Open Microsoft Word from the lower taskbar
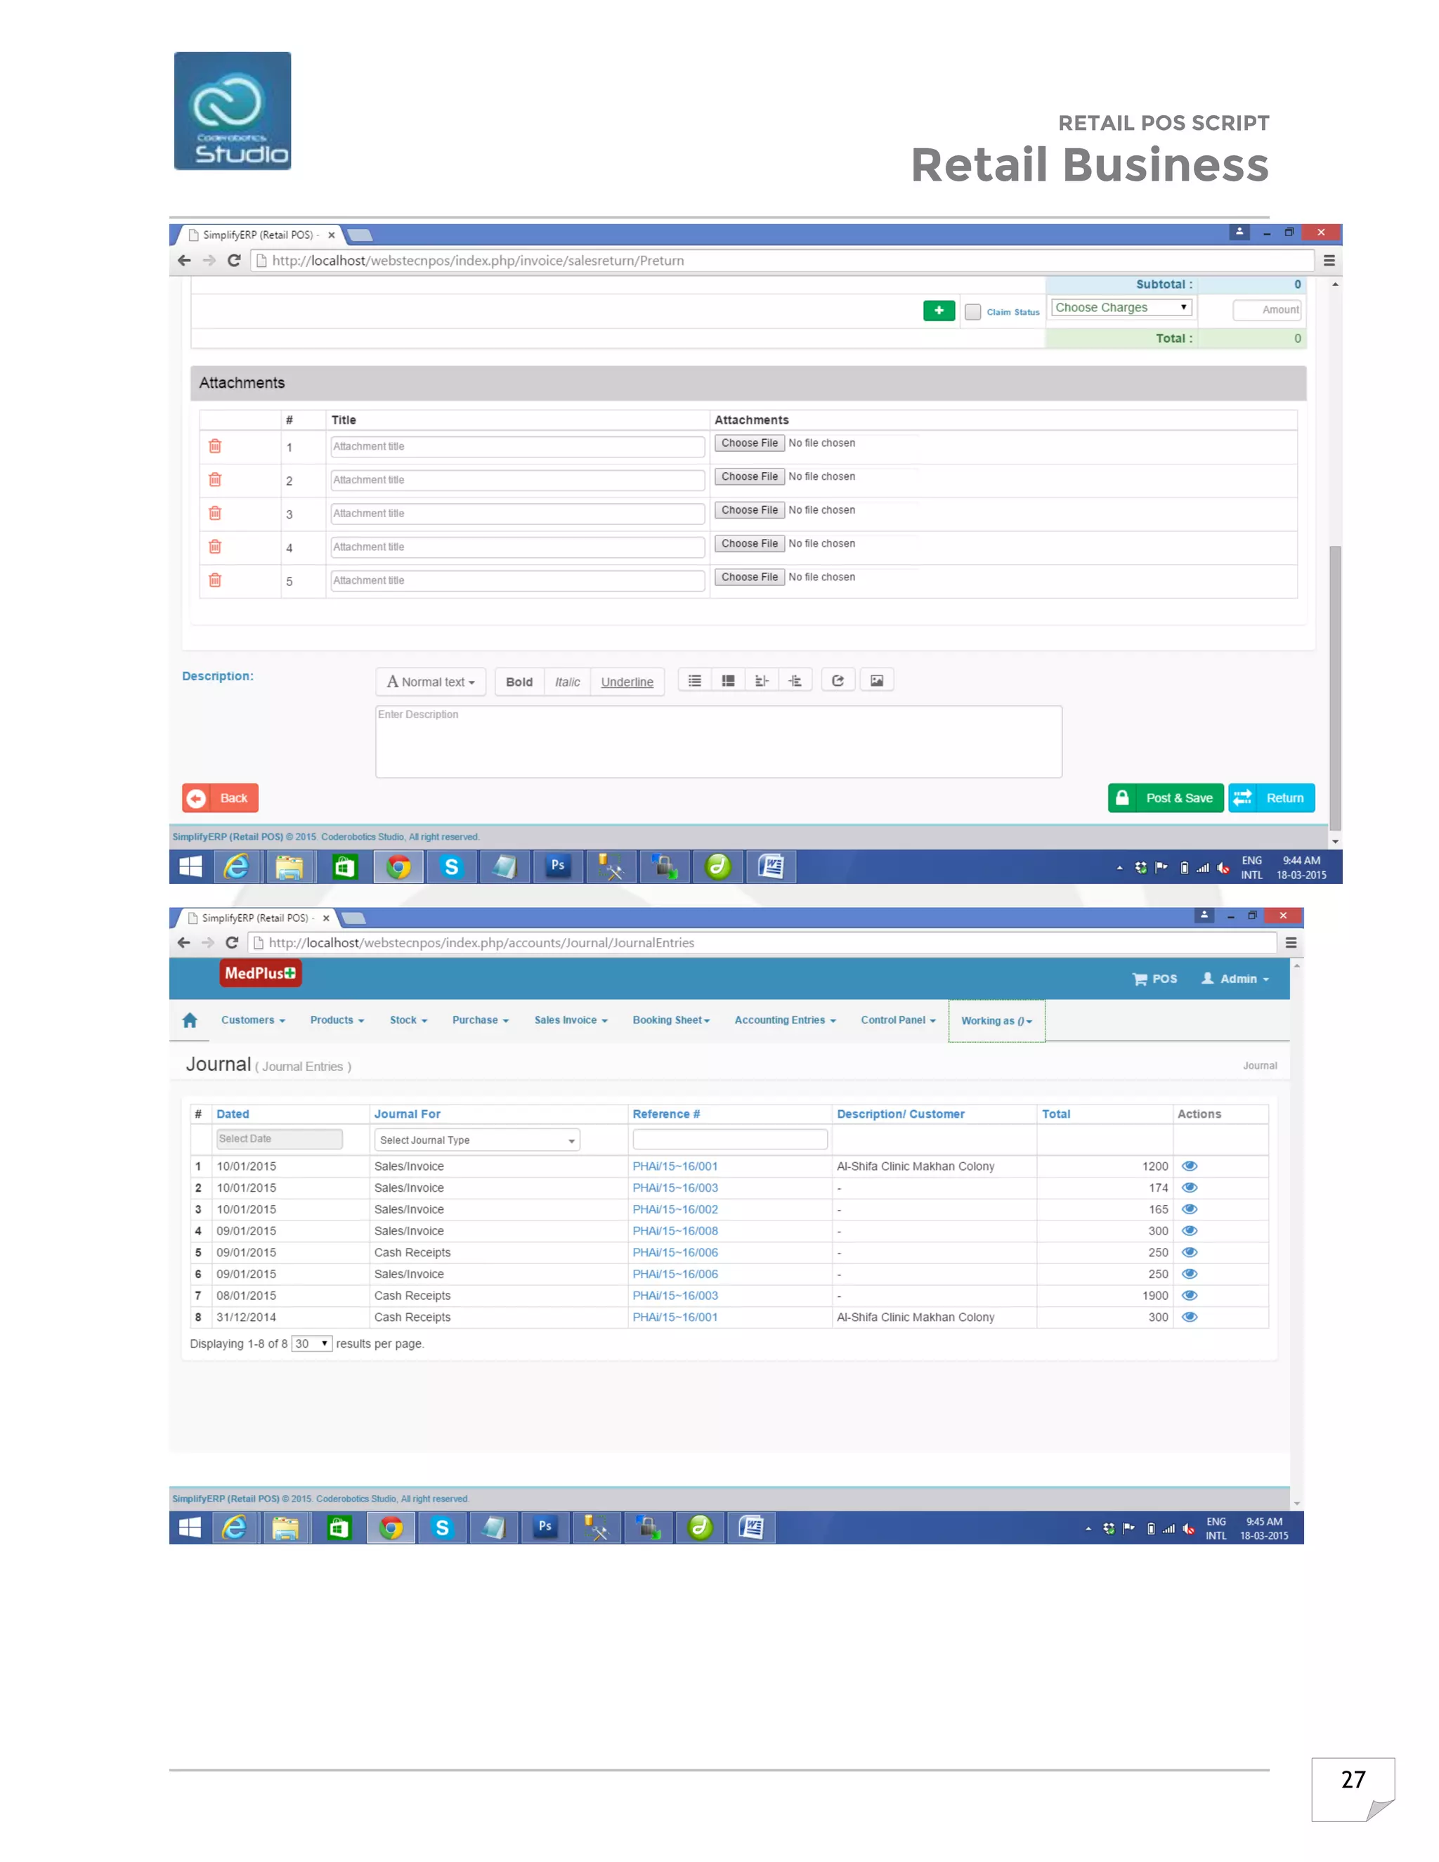Image resolution: width=1439 pixels, height=1862 pixels. pyautogui.click(x=750, y=1527)
